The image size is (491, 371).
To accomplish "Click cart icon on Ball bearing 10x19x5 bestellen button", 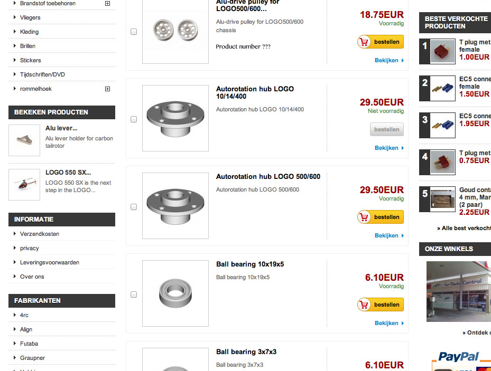I will click(364, 304).
